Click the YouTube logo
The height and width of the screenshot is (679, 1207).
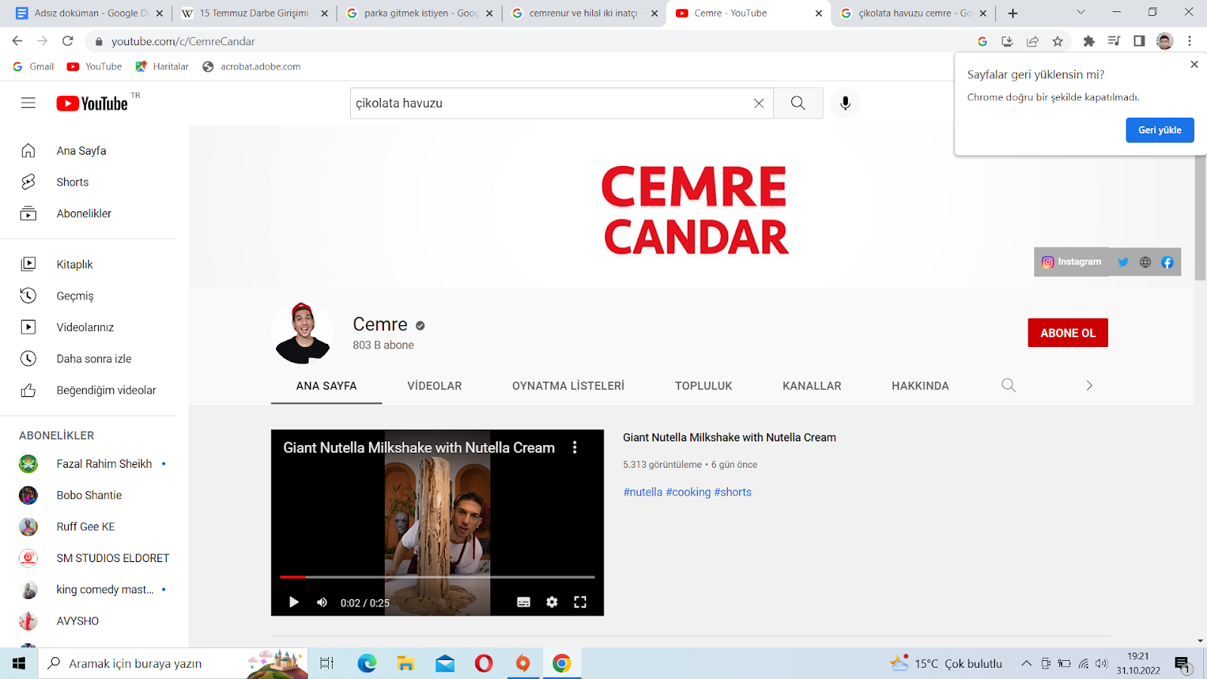92,103
